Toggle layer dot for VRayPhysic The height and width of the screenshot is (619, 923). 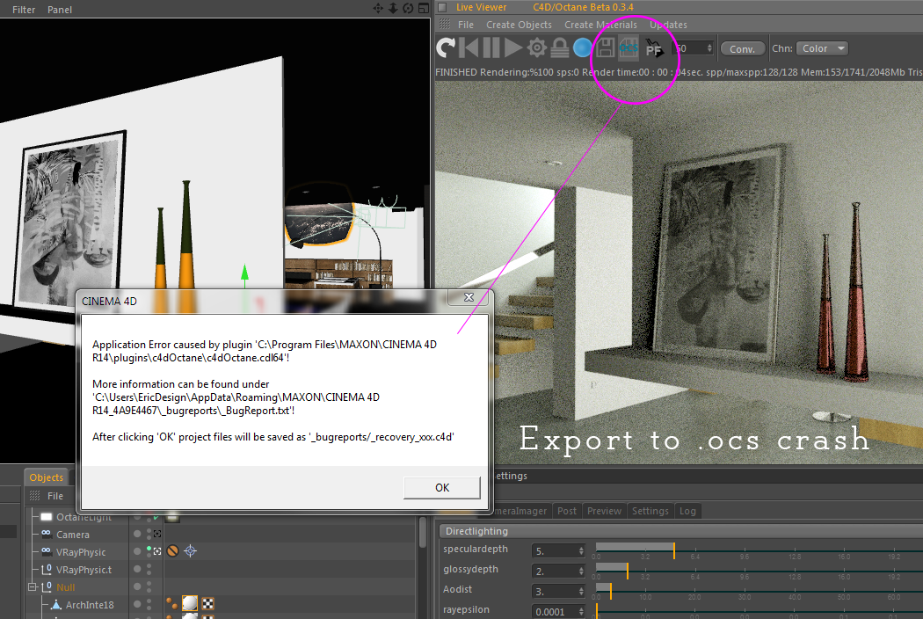coord(137,551)
